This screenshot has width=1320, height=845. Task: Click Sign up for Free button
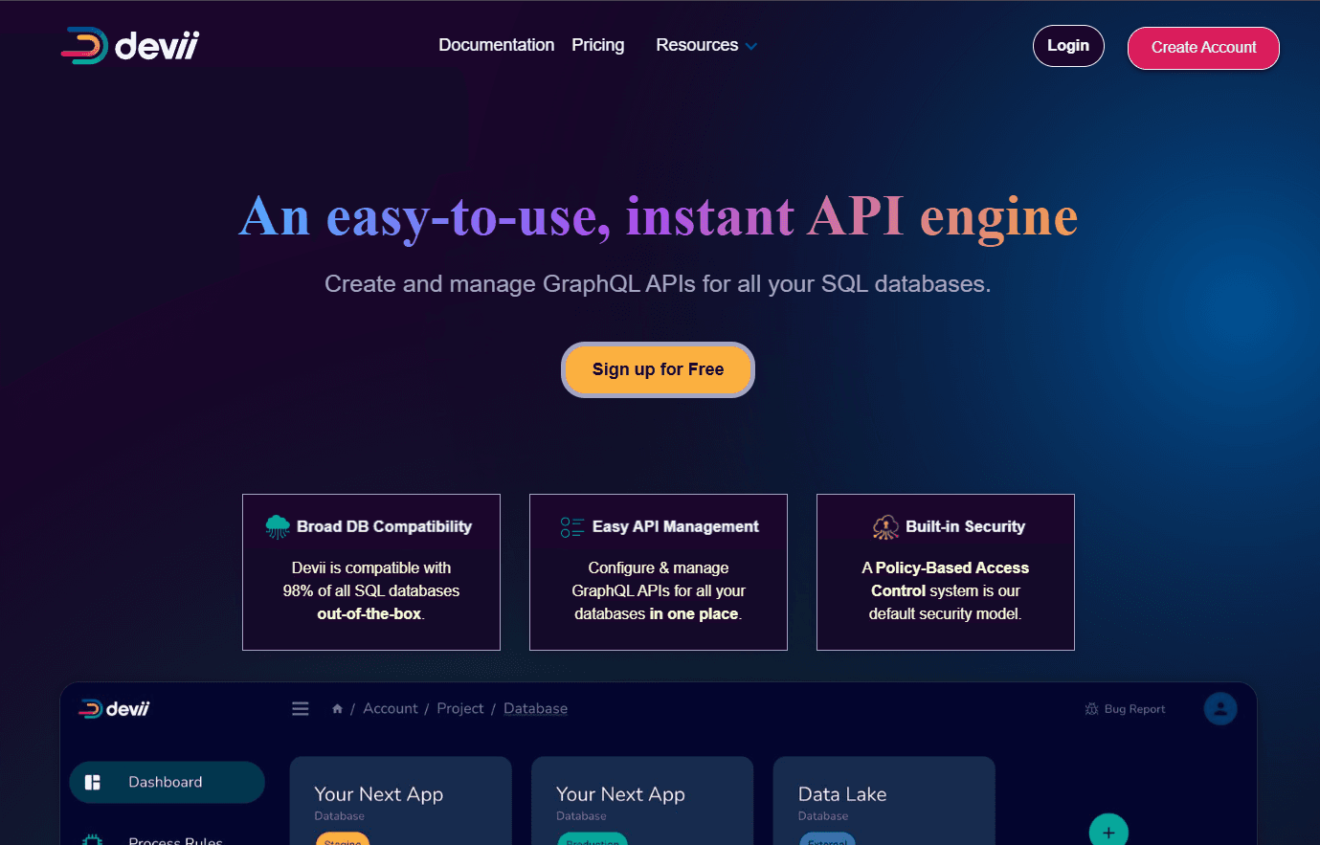click(x=658, y=369)
